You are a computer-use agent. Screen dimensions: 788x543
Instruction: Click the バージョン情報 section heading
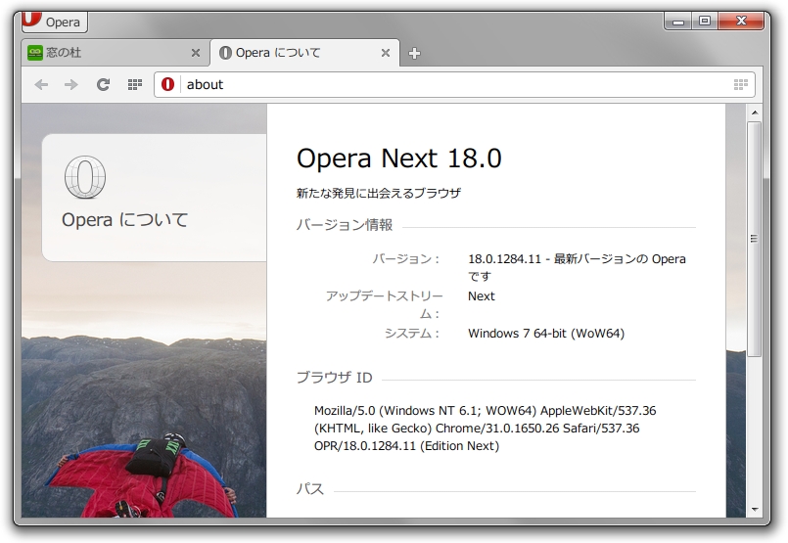click(345, 225)
